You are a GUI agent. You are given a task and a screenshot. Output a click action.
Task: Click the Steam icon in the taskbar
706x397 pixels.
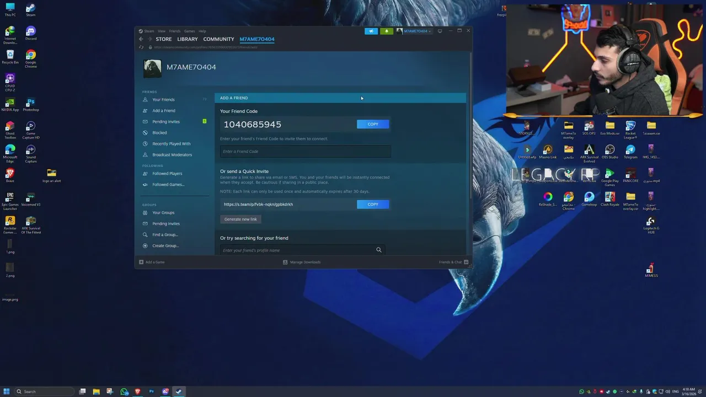(179, 391)
